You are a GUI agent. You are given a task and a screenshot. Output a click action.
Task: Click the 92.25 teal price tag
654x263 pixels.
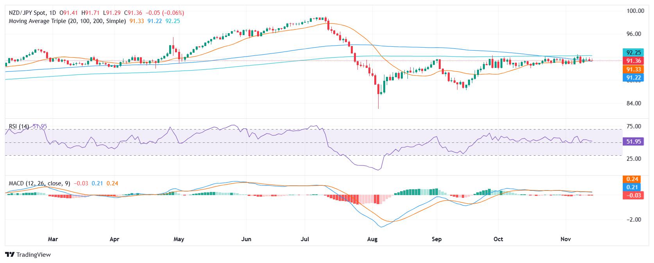point(633,52)
